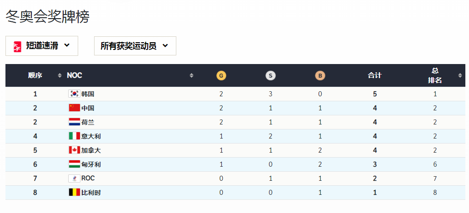The height and width of the screenshot is (213, 469).
Task: Click the Hungary flag icon
Action: [75, 164]
